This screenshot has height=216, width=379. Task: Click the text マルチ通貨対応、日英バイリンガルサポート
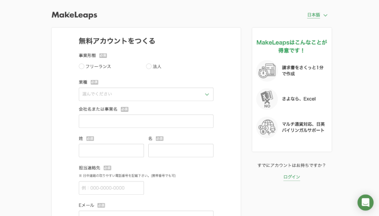coord(303,127)
